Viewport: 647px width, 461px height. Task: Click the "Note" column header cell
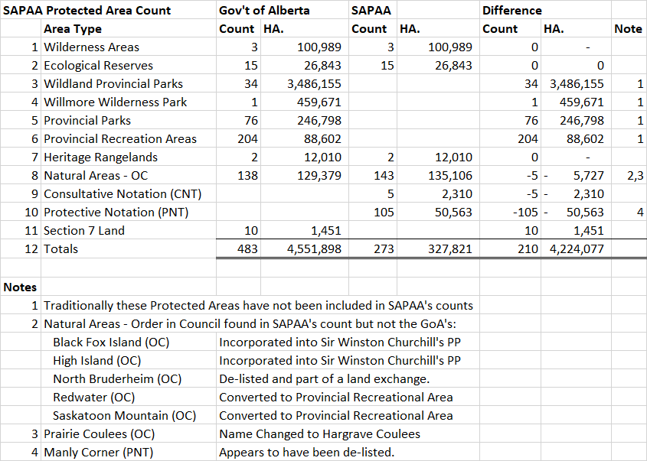click(629, 28)
